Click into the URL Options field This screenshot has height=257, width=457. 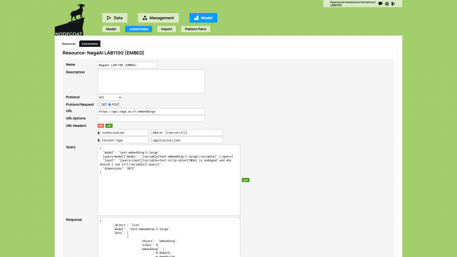point(151,119)
